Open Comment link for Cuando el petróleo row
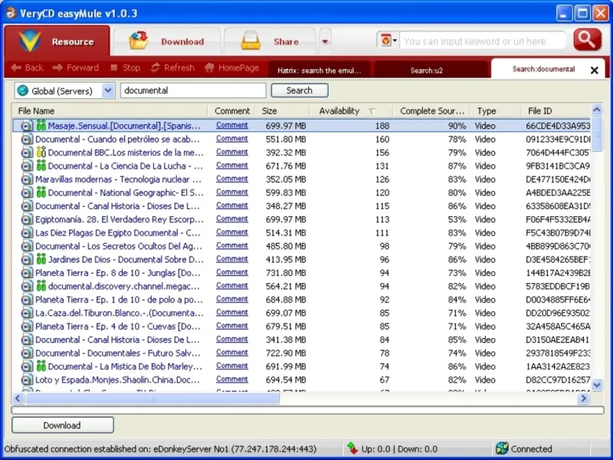 pyautogui.click(x=232, y=139)
